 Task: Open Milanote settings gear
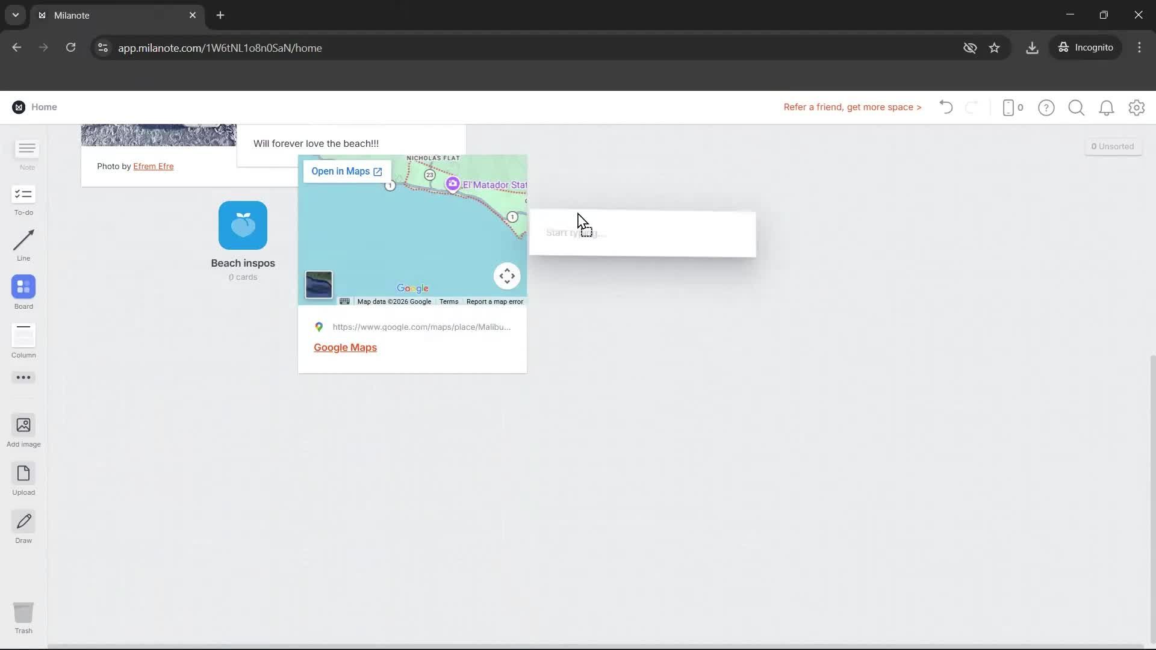click(1137, 108)
